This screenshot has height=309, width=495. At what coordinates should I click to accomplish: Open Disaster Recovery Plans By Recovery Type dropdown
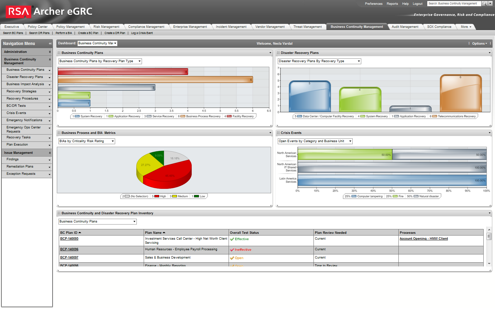[319, 61]
